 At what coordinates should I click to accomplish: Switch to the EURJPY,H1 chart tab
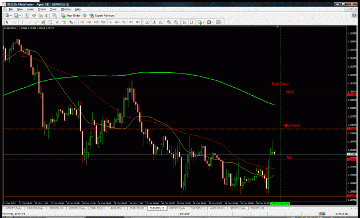point(257,208)
